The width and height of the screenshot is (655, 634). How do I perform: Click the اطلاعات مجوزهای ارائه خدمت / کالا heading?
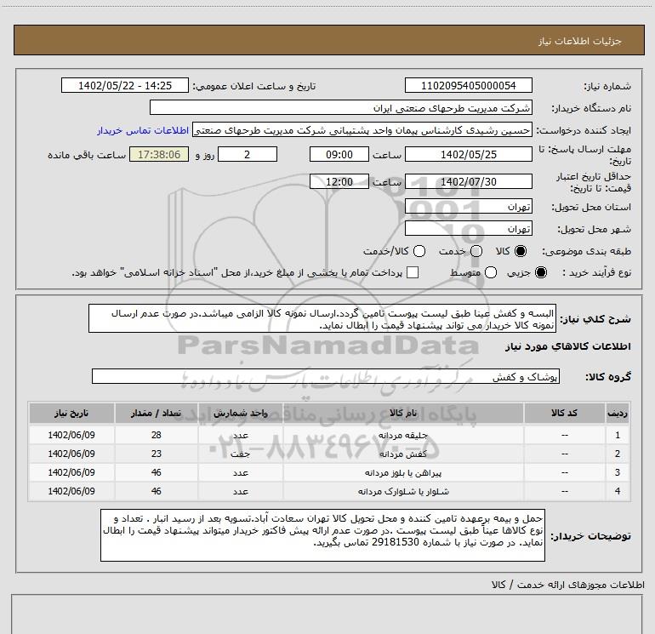tap(567, 585)
